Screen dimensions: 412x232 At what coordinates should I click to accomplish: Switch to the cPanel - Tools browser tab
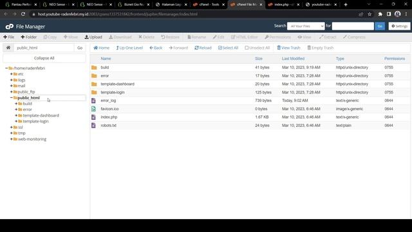click(x=209, y=5)
